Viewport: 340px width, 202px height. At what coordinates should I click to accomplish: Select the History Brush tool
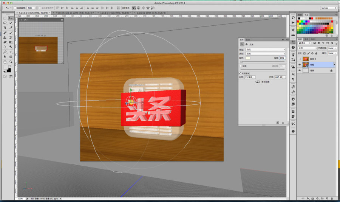pyautogui.click(x=11, y=37)
